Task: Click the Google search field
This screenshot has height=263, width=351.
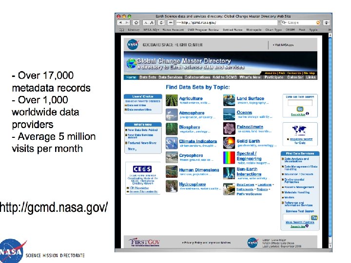Action: pyautogui.click(x=300, y=22)
